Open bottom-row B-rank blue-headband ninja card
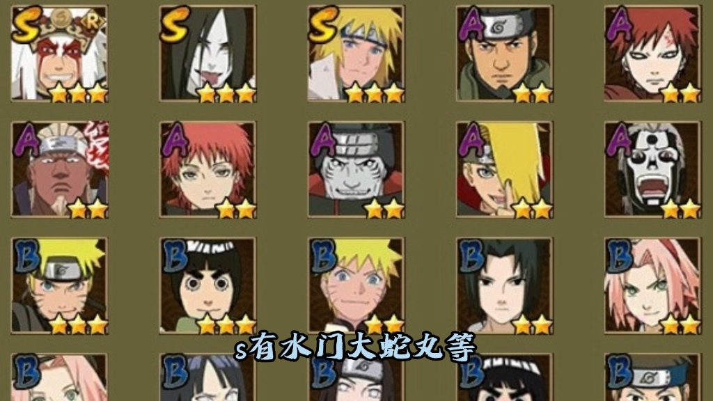This screenshot has width=713, height=401. [x=653, y=377]
